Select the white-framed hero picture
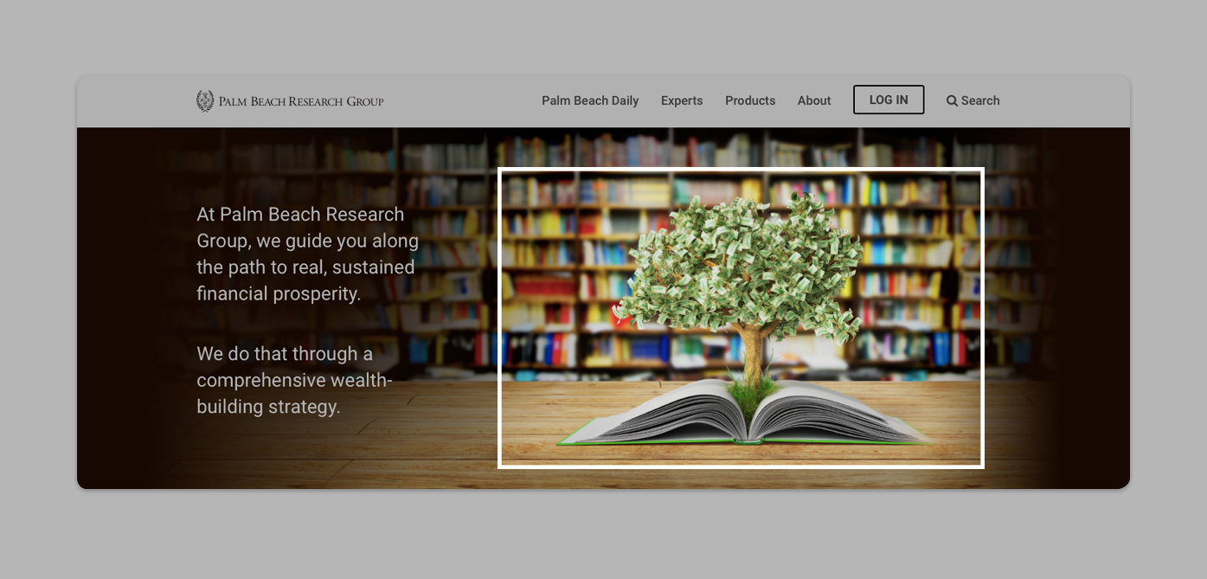 pos(741,317)
